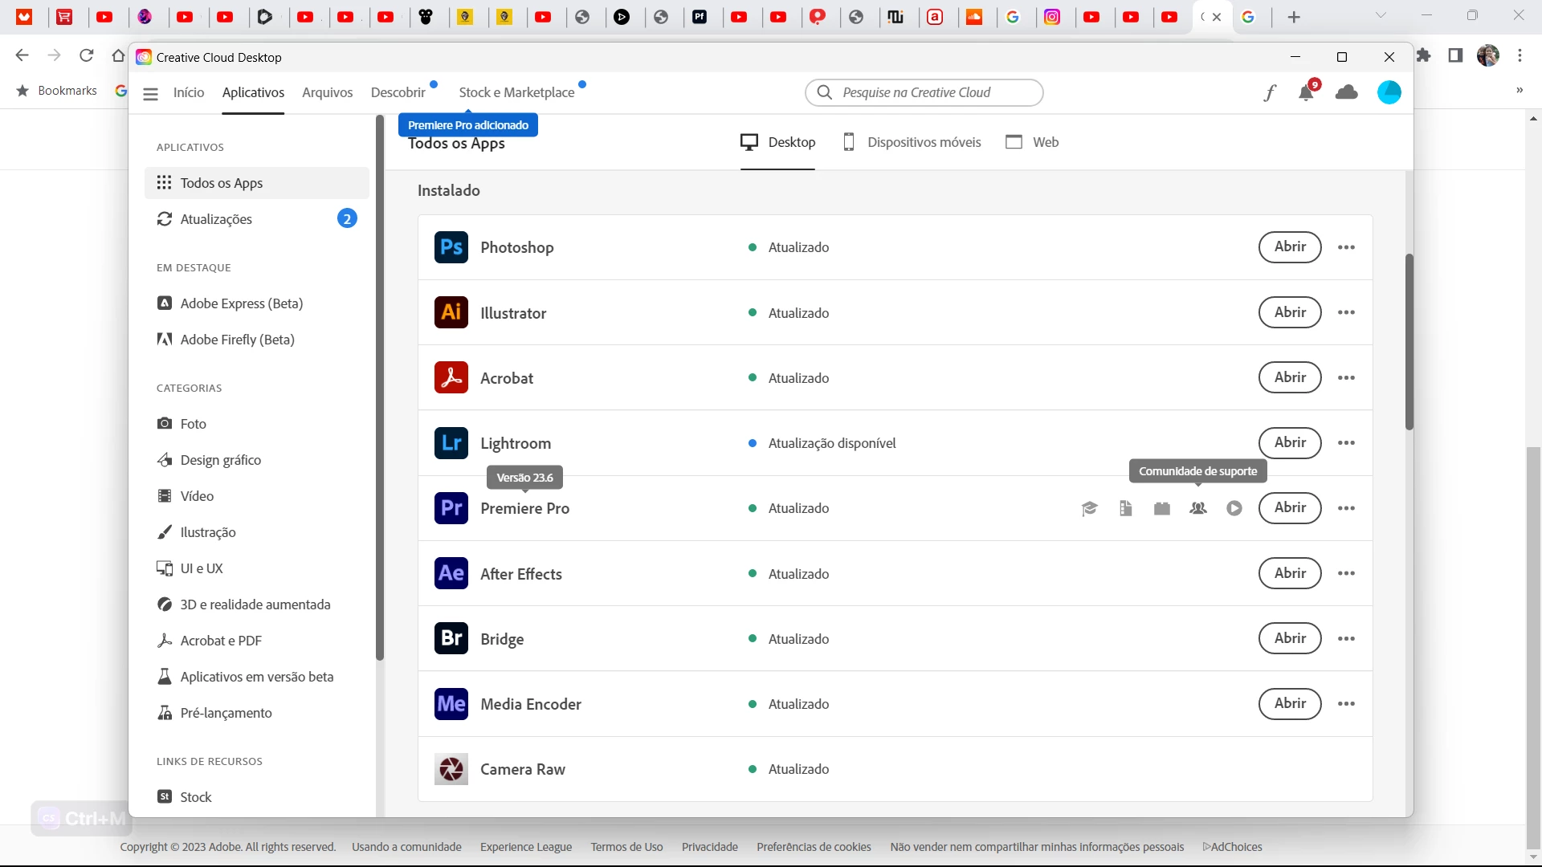Open Atualizações in the sidebar
1542x867 pixels.
(x=216, y=219)
